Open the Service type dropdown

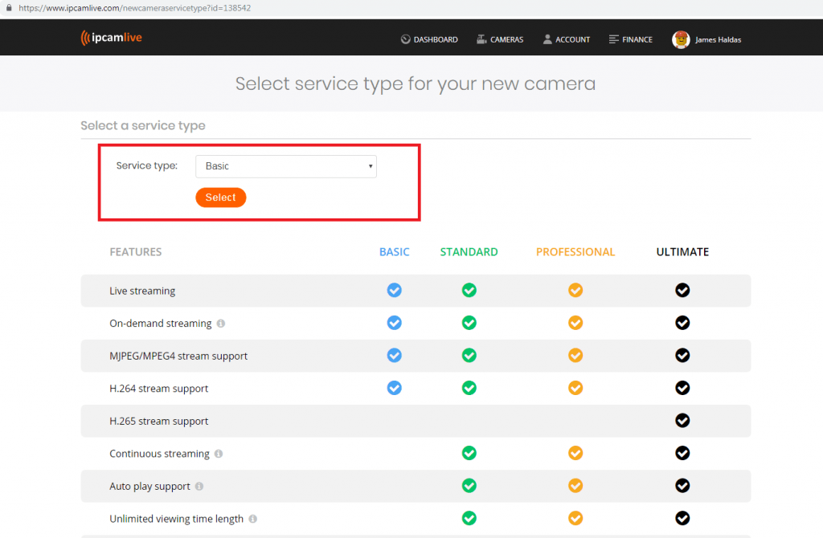[285, 166]
